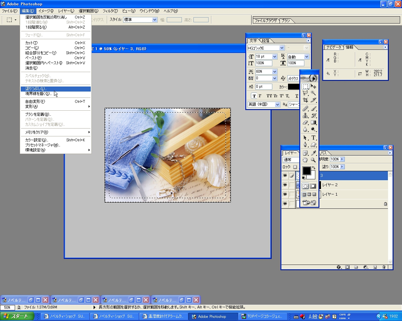Open the File Browser (ファイルブラウザ) palette tab
402x321 pixels.
click(x=265, y=21)
